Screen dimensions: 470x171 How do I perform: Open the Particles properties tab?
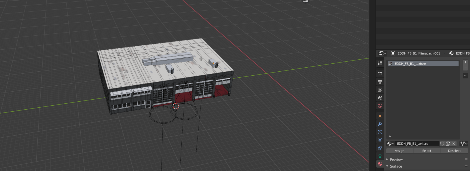[380, 132]
